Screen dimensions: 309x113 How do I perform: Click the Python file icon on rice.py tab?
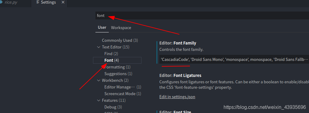coord(1,2)
